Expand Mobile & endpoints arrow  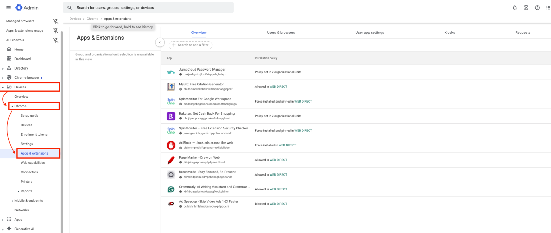pyautogui.click(x=12, y=201)
